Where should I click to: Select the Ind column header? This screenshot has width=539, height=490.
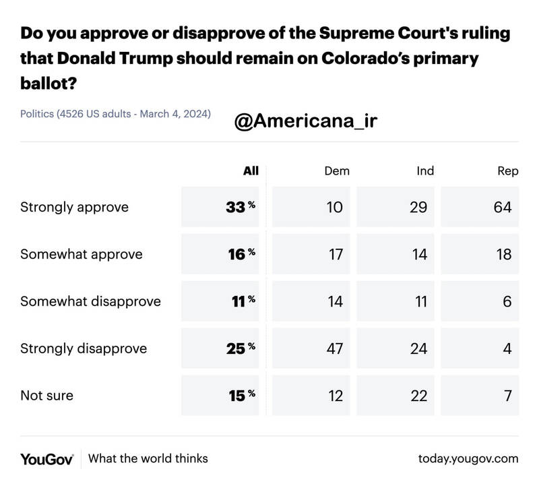(x=424, y=171)
